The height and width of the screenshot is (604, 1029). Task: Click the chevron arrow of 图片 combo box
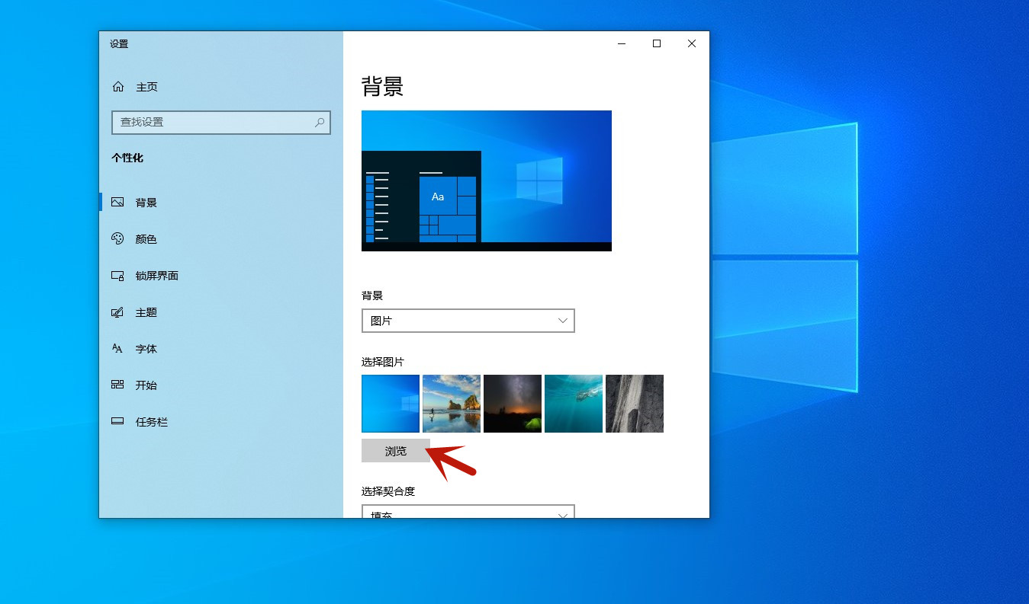[563, 321]
